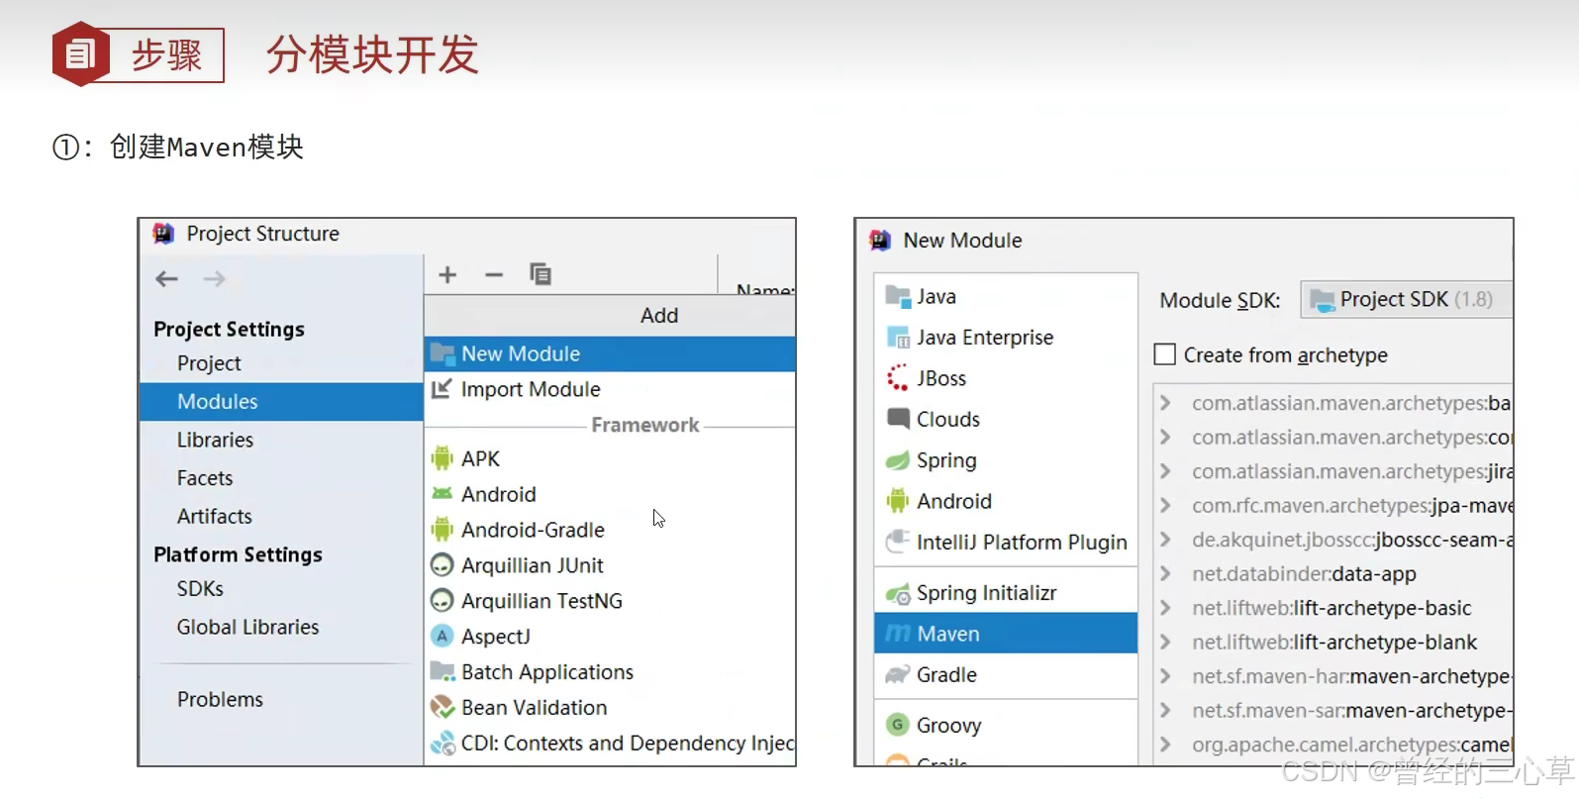1579x798 pixels.
Task: Click the Android-Gradle icon
Action: click(443, 530)
